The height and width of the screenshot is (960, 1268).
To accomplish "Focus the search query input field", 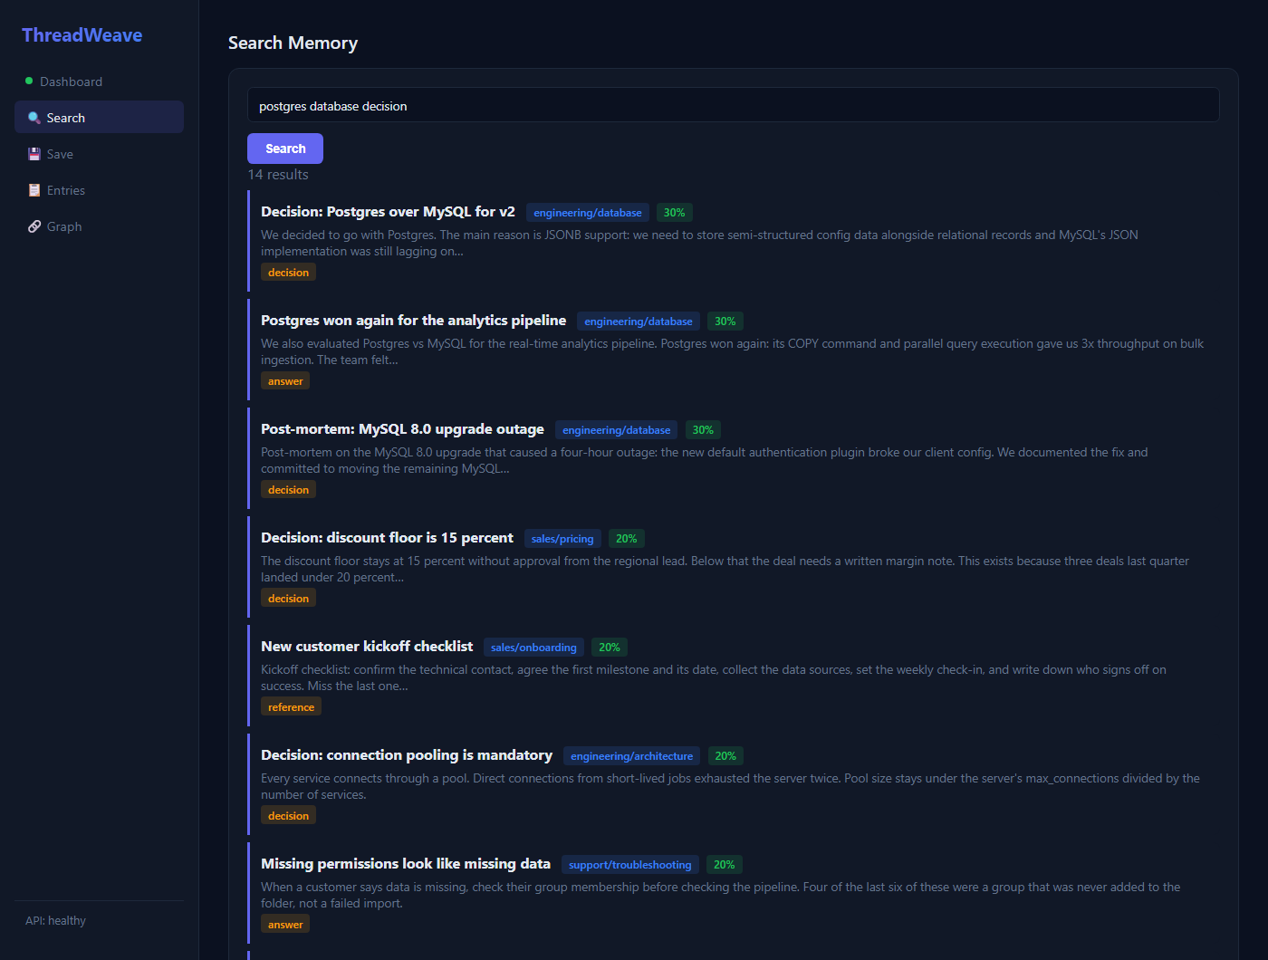I will [734, 105].
